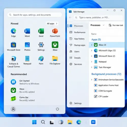Click All apps button

[x=52, y=24]
